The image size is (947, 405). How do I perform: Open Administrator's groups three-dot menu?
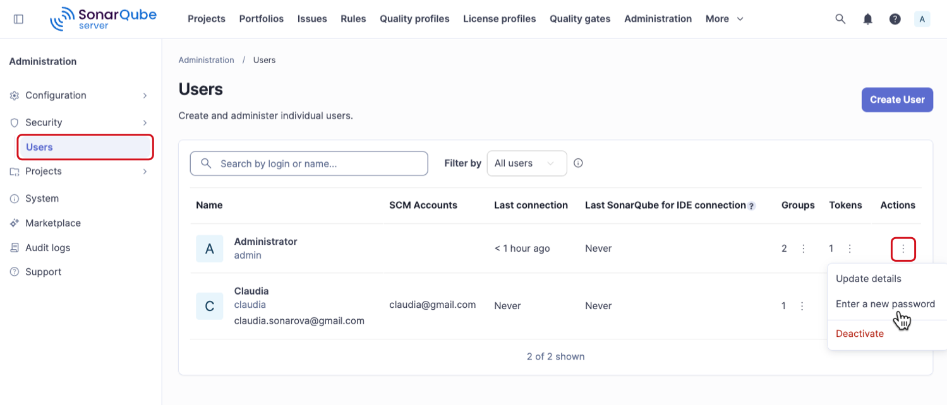pos(804,249)
